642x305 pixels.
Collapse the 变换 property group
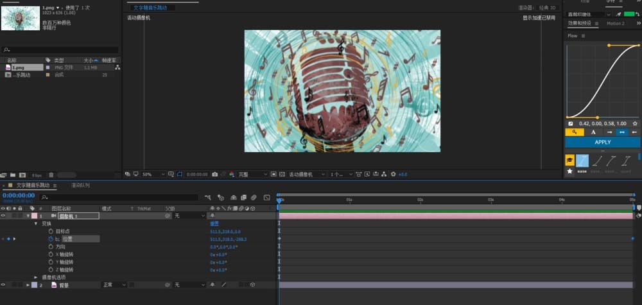[36, 223]
